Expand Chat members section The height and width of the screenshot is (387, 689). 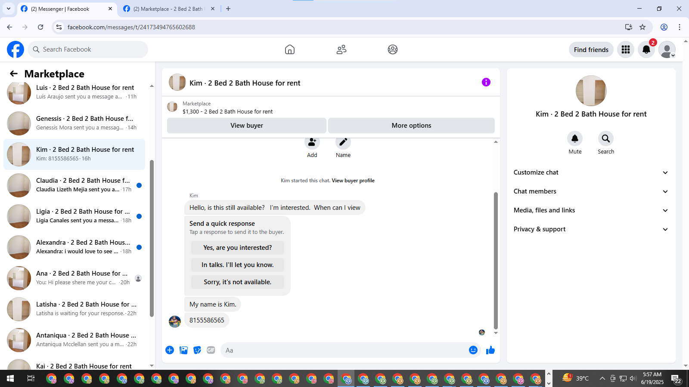[x=591, y=191]
